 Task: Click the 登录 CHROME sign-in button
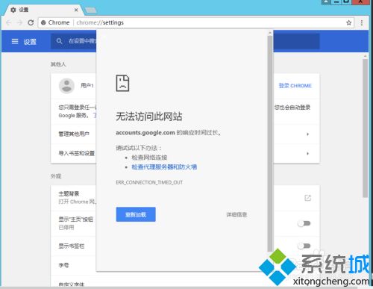click(x=295, y=86)
